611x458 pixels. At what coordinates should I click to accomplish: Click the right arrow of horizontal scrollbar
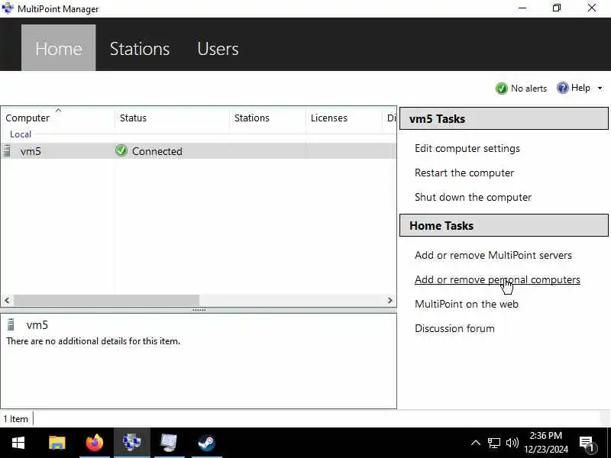point(390,300)
